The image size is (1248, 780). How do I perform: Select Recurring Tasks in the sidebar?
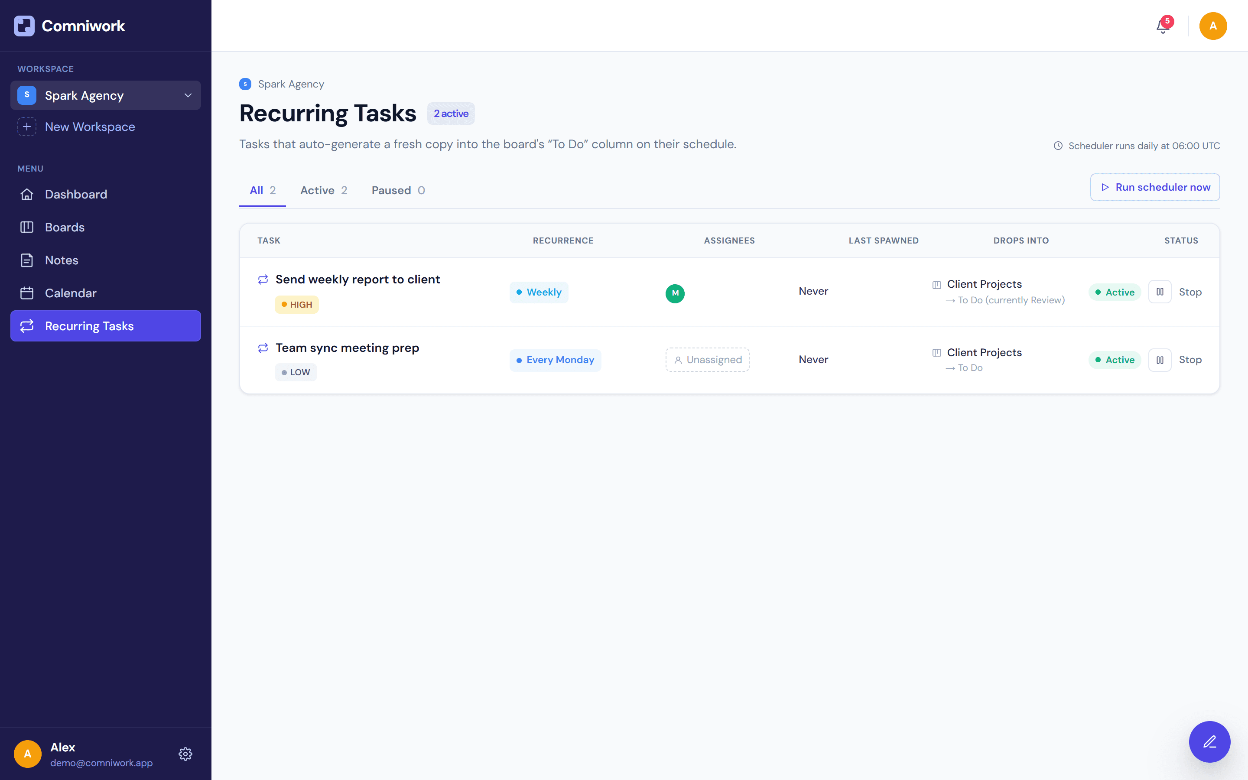[x=106, y=326]
